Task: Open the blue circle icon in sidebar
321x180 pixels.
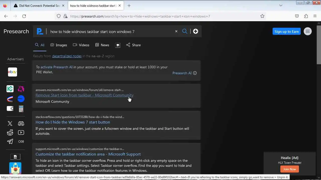Action: click(x=21, y=99)
